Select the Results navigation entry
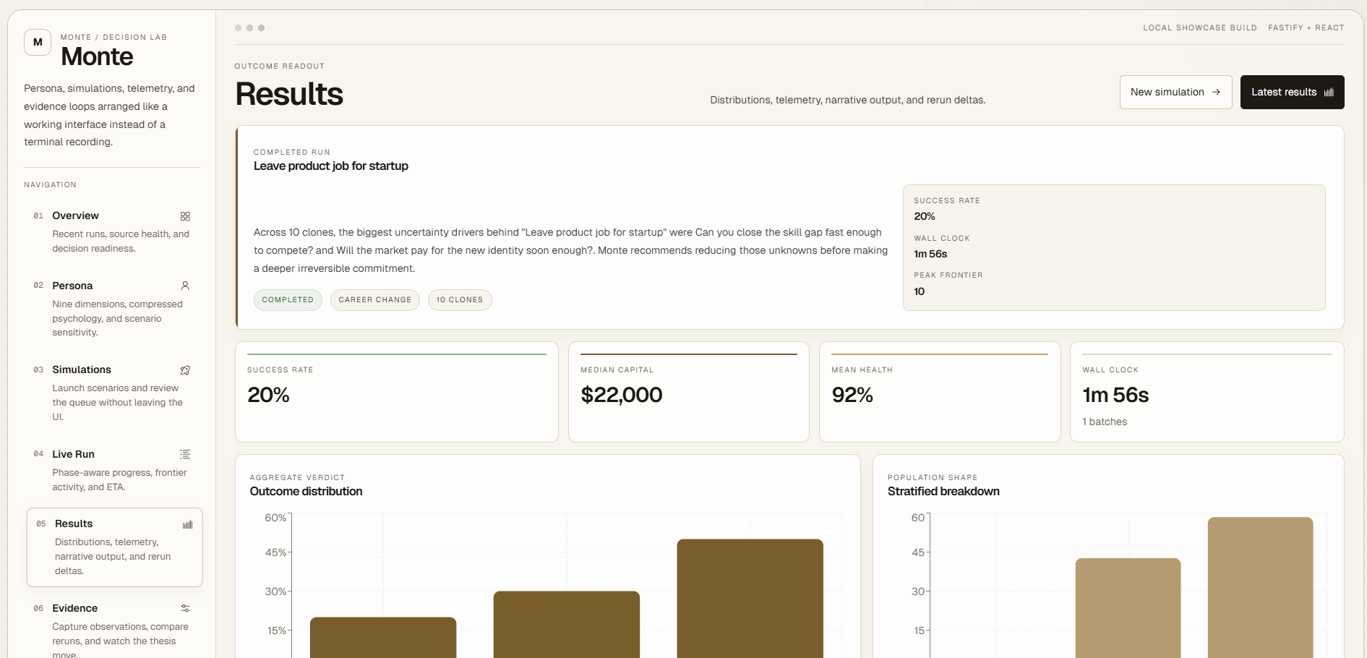The width and height of the screenshot is (1367, 658). coord(114,547)
